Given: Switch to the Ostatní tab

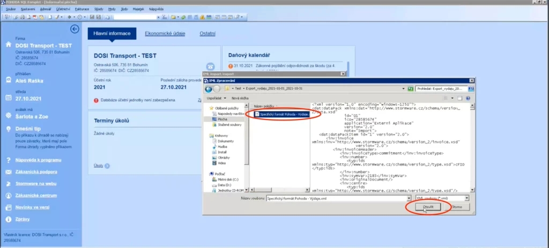Looking at the screenshot, I should (207, 34).
